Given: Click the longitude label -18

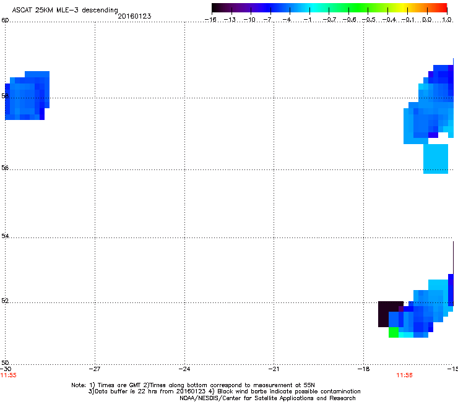Looking at the screenshot, I should 363,369.
